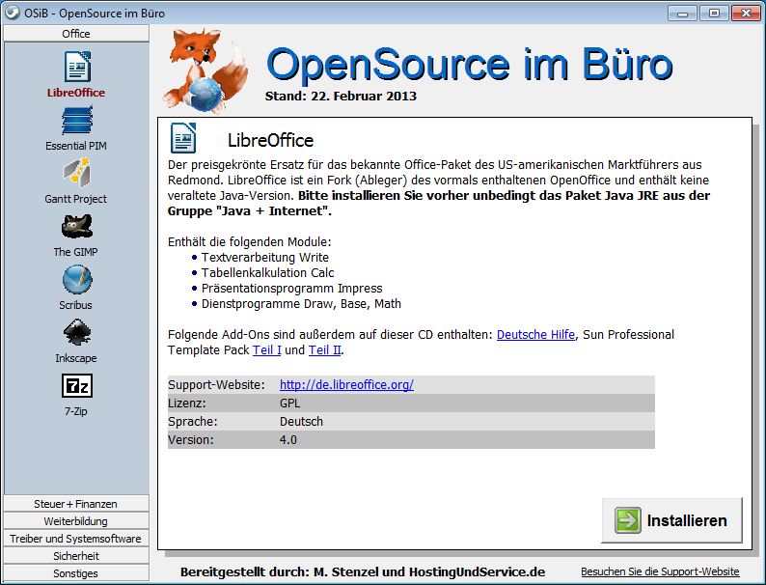
Task: Open the Sicherheit category
Action: point(75,556)
